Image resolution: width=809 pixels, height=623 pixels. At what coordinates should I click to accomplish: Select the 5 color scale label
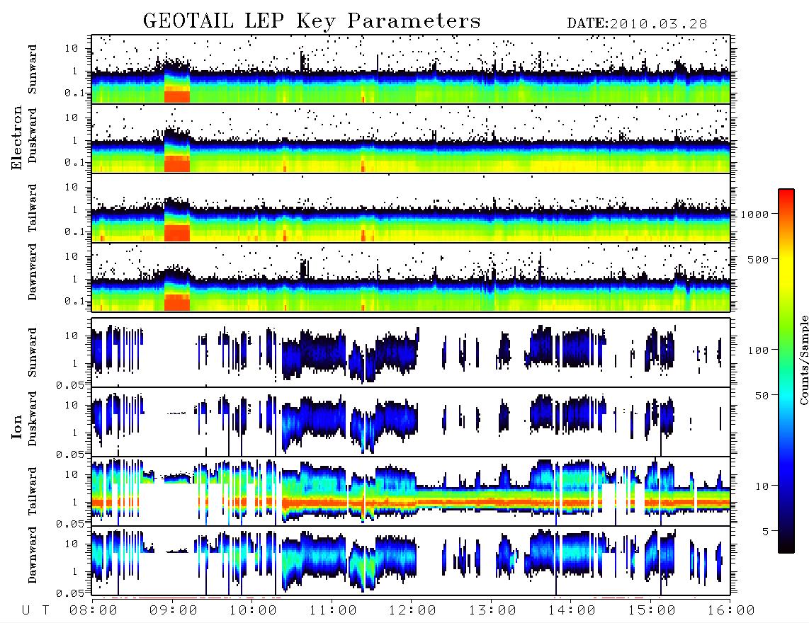pyautogui.click(x=766, y=531)
